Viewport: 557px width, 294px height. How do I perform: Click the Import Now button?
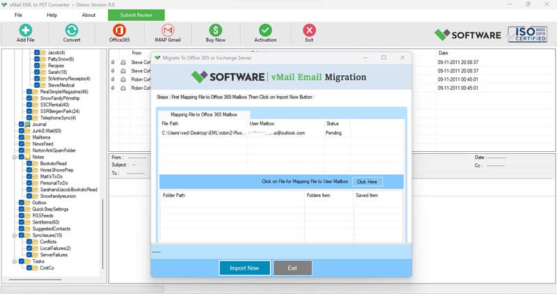[244, 268]
